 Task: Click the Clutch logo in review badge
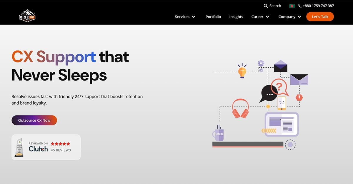click(38, 149)
